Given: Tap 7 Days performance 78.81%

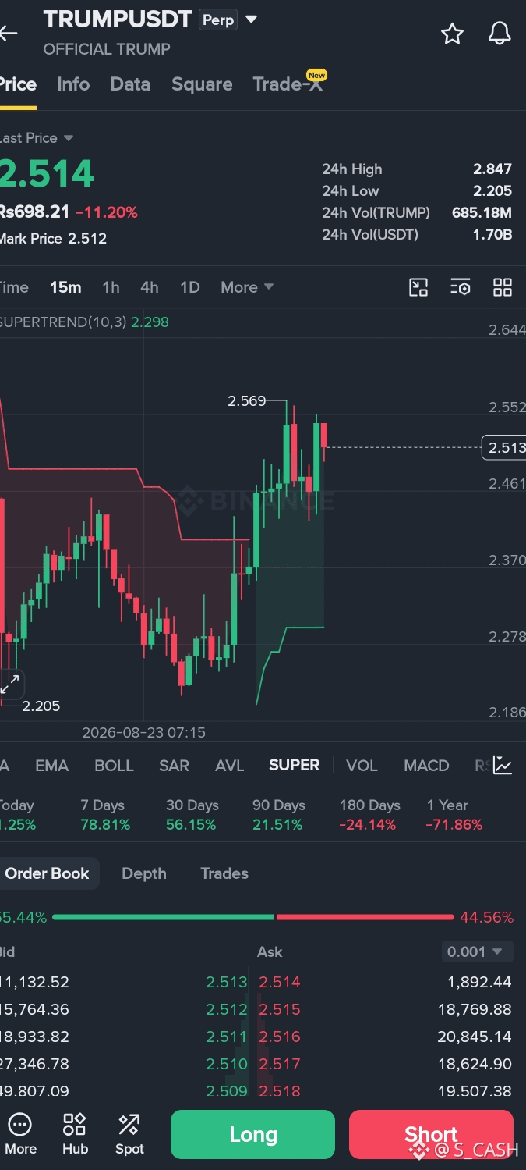Looking at the screenshot, I should (x=104, y=815).
